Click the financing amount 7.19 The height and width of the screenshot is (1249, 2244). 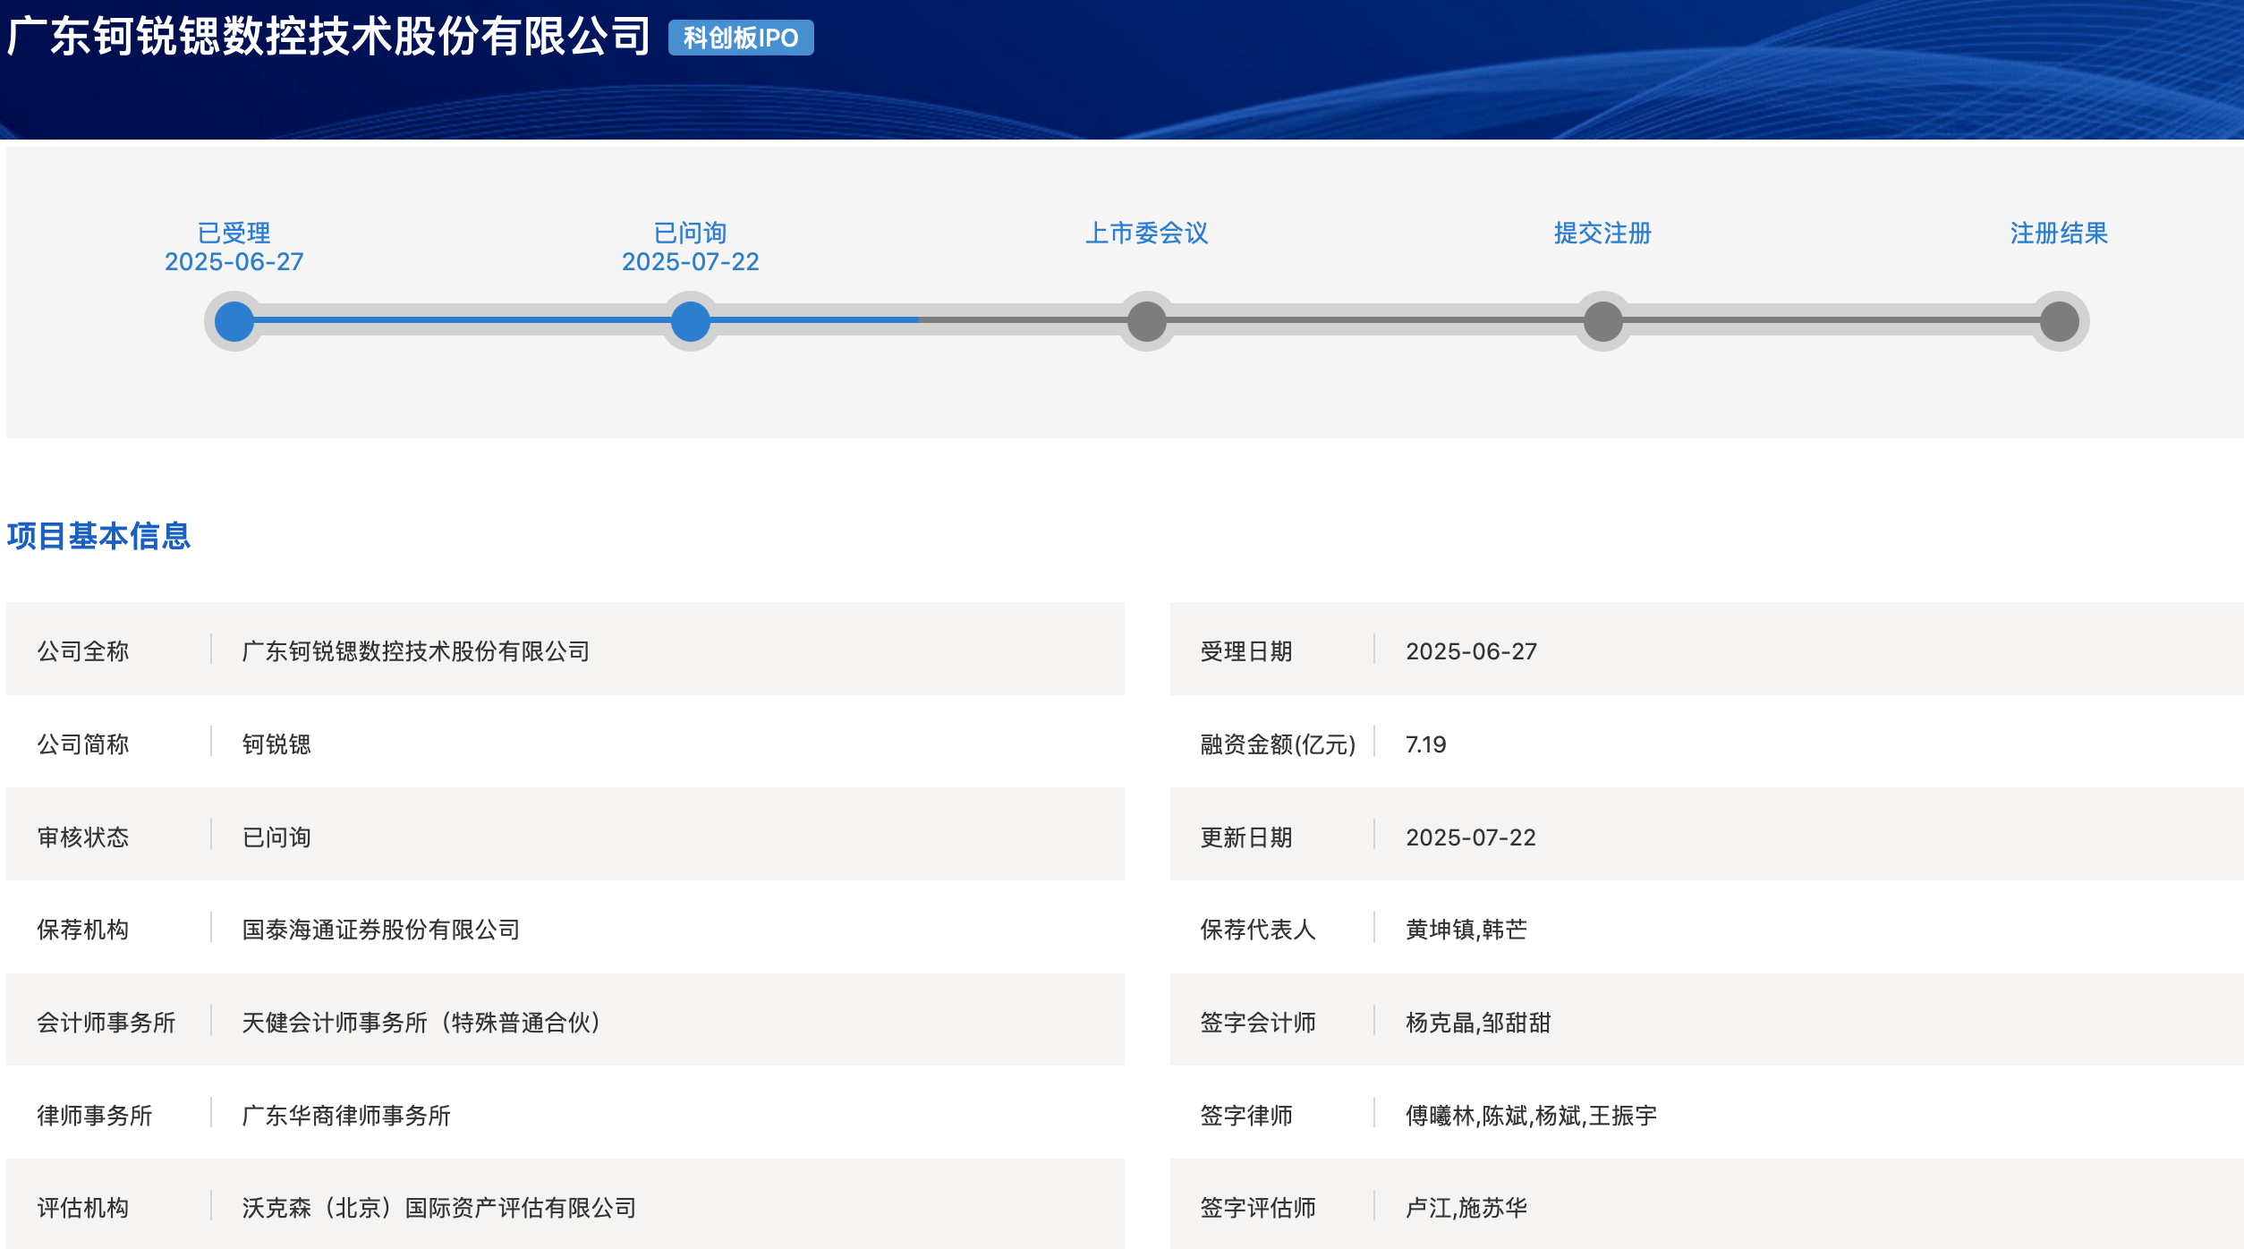click(x=1426, y=744)
